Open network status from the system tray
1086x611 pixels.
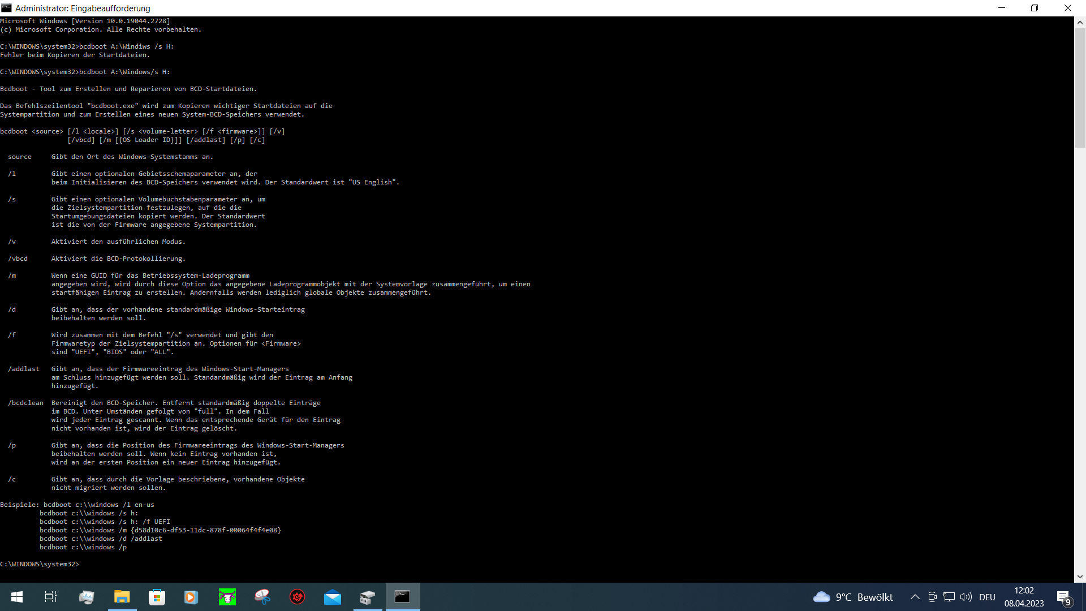pyautogui.click(x=949, y=597)
